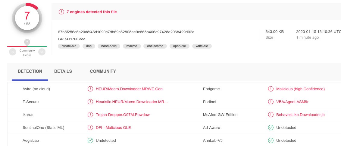Switch to the COMMUNITY tab
The width and height of the screenshot is (341, 146).
point(103,71)
